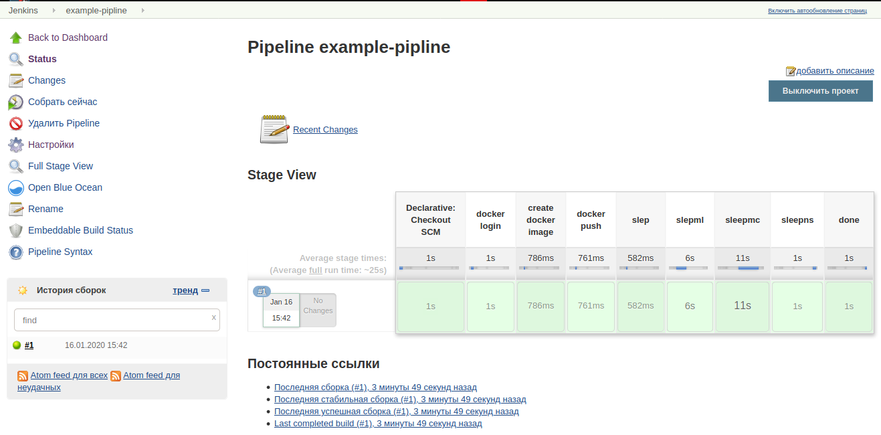Clear the build search with x button
The width and height of the screenshot is (881, 435).
point(214,317)
